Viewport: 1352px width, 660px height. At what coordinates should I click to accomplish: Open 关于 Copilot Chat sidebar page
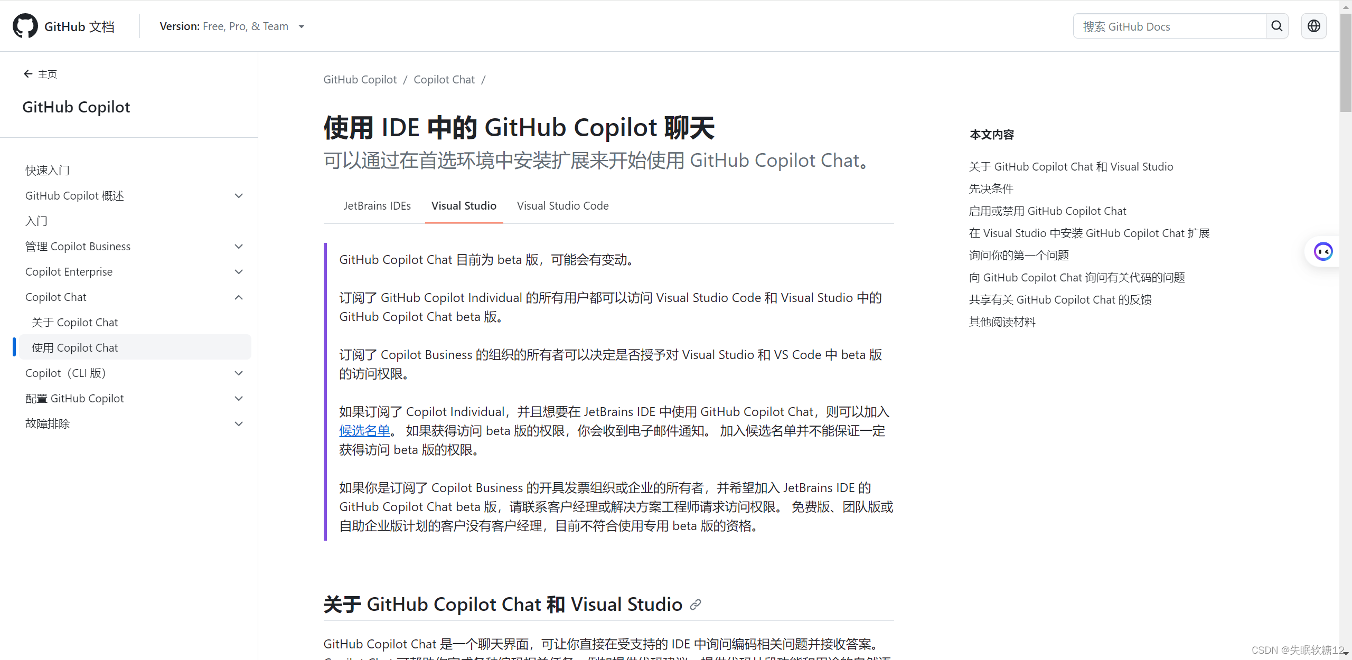tap(74, 323)
